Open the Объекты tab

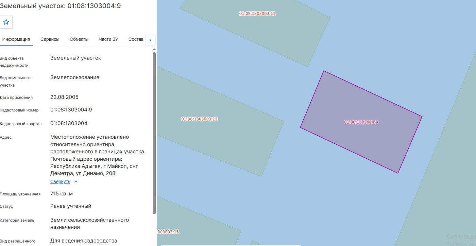[x=79, y=39]
